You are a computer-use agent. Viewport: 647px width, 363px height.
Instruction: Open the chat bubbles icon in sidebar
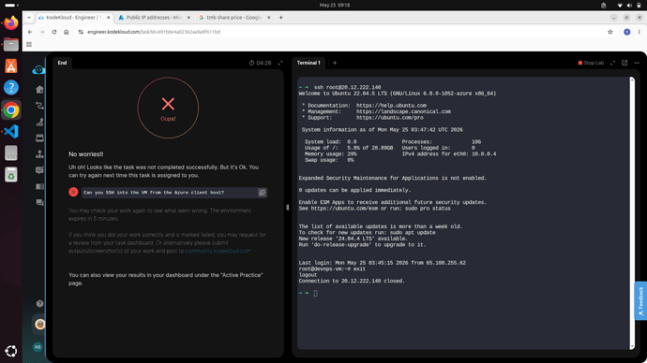click(39, 202)
